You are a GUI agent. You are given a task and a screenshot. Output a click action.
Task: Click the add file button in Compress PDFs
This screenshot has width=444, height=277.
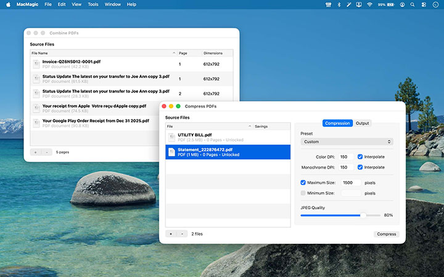pos(171,234)
